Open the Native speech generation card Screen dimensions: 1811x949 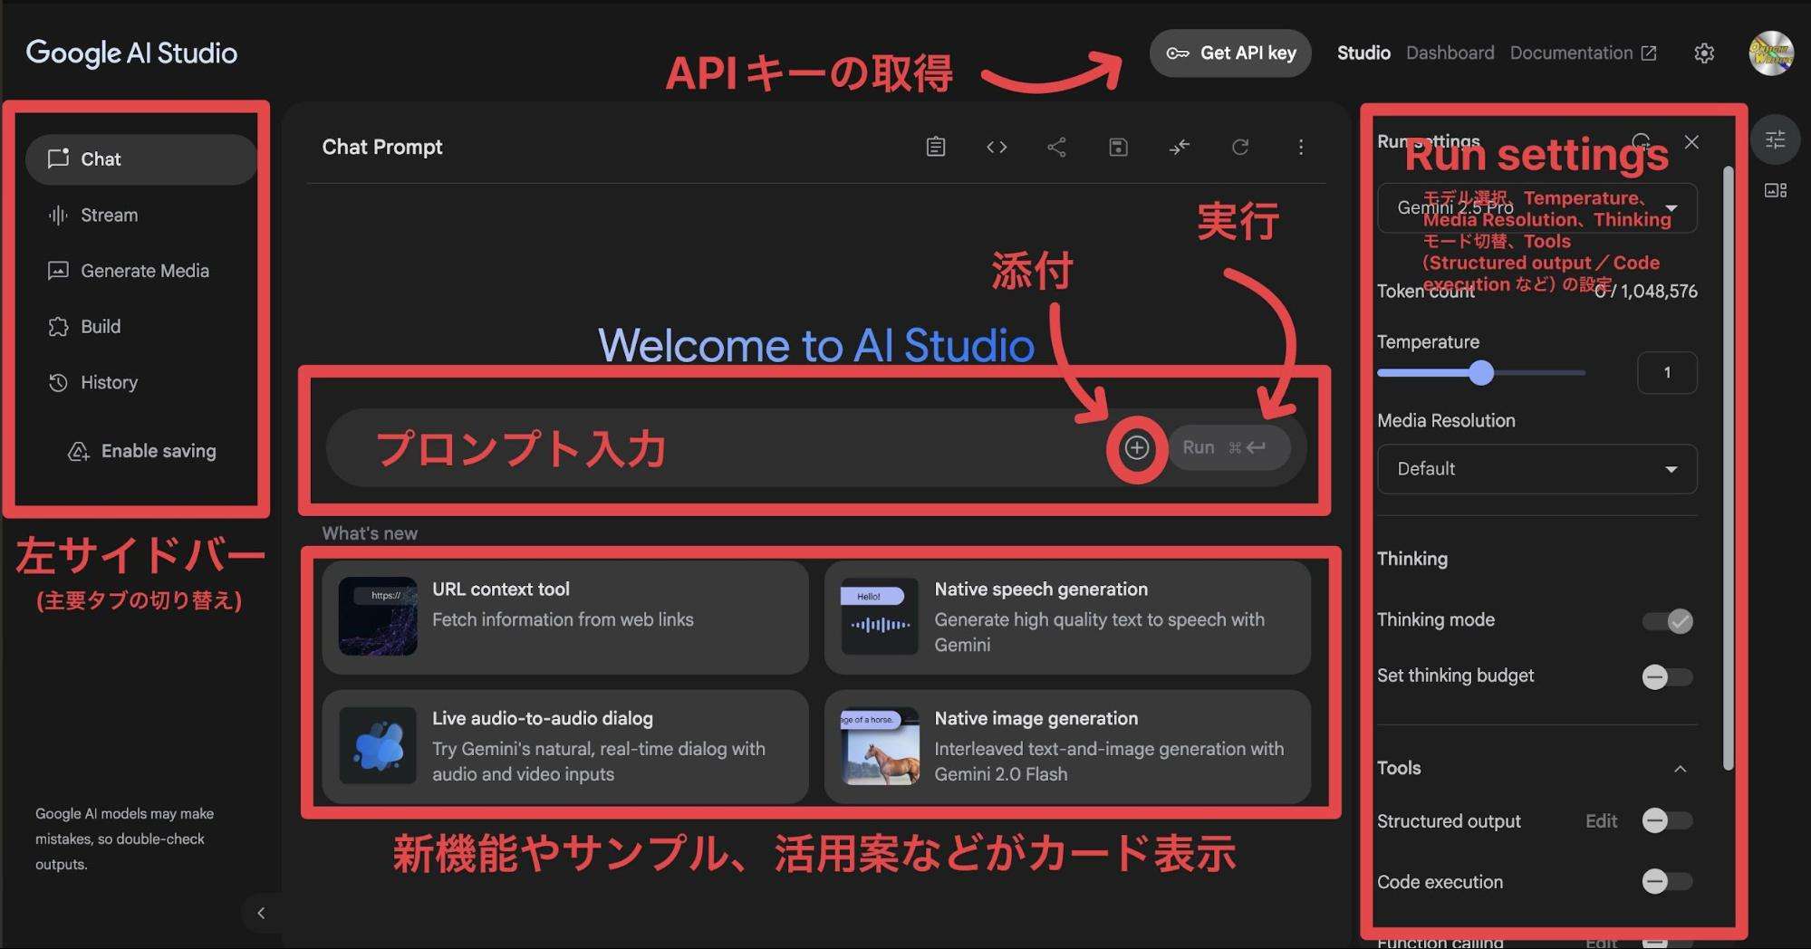click(x=1067, y=618)
